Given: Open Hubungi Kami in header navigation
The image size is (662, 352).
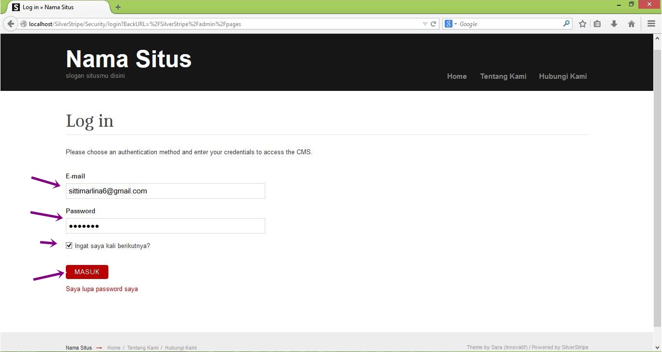Looking at the screenshot, I should pos(563,76).
